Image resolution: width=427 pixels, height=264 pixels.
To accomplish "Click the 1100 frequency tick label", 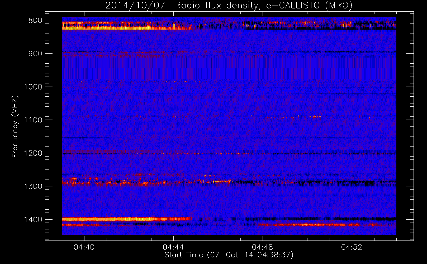I will point(33,120).
